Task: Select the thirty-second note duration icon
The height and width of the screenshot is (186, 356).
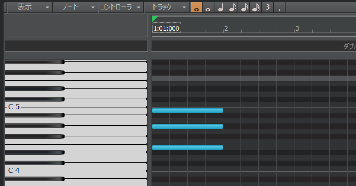Action: click(256, 7)
